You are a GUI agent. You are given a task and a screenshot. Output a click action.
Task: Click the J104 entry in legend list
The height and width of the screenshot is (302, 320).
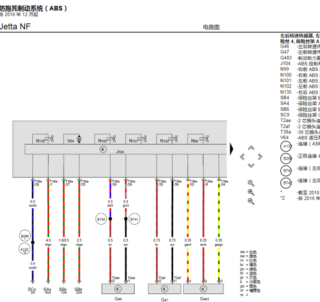point(300,64)
